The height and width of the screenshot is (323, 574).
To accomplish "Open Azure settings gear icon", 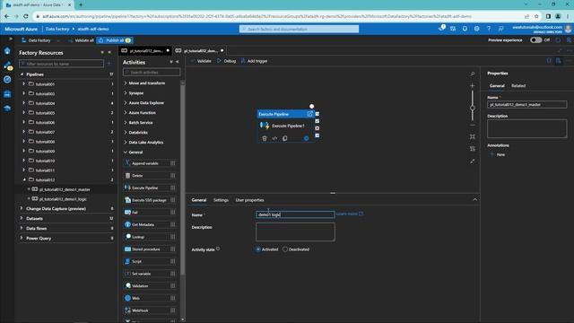I will [476, 29].
